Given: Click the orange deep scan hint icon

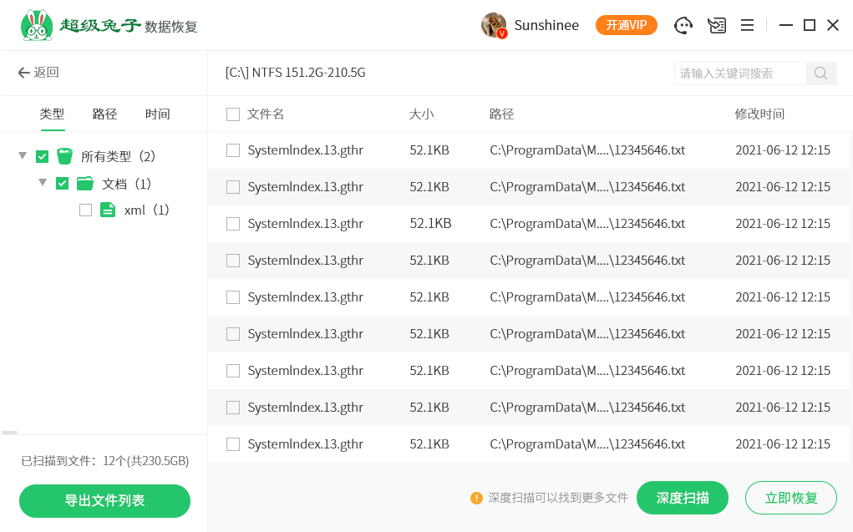Looking at the screenshot, I should point(476,498).
